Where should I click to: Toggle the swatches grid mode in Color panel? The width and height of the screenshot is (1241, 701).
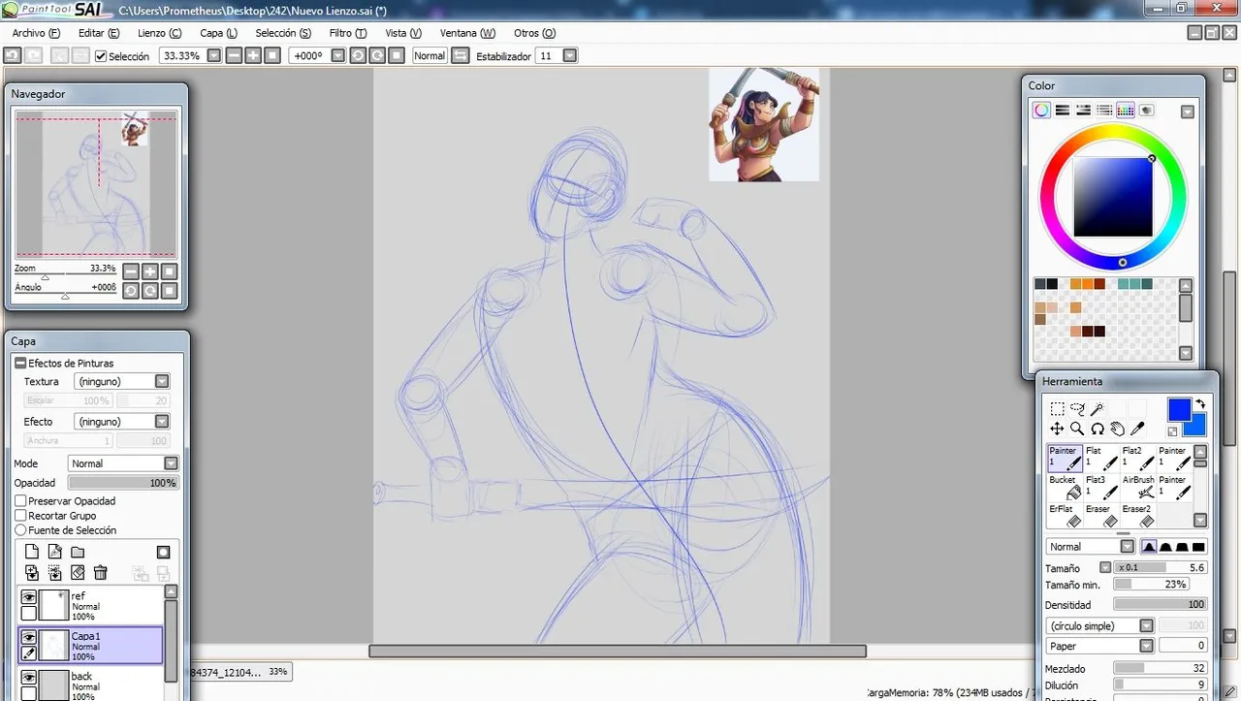[1126, 111]
